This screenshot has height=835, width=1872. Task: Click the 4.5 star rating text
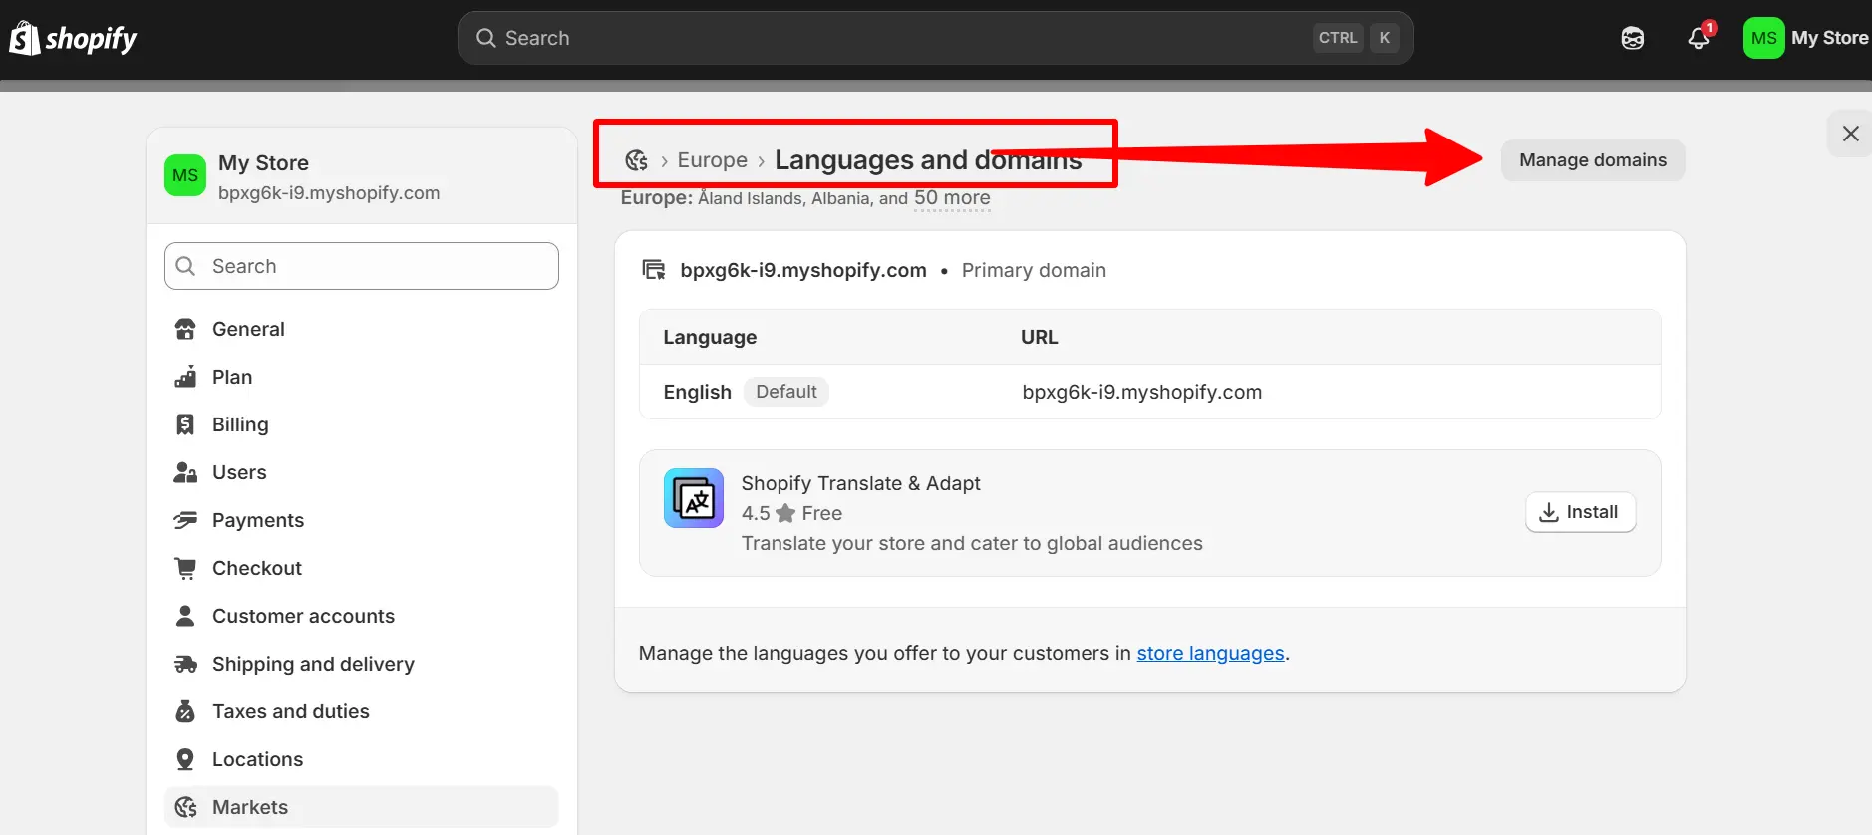click(x=756, y=513)
